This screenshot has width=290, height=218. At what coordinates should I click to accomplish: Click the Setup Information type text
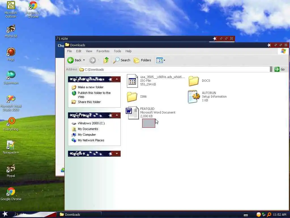point(214,97)
